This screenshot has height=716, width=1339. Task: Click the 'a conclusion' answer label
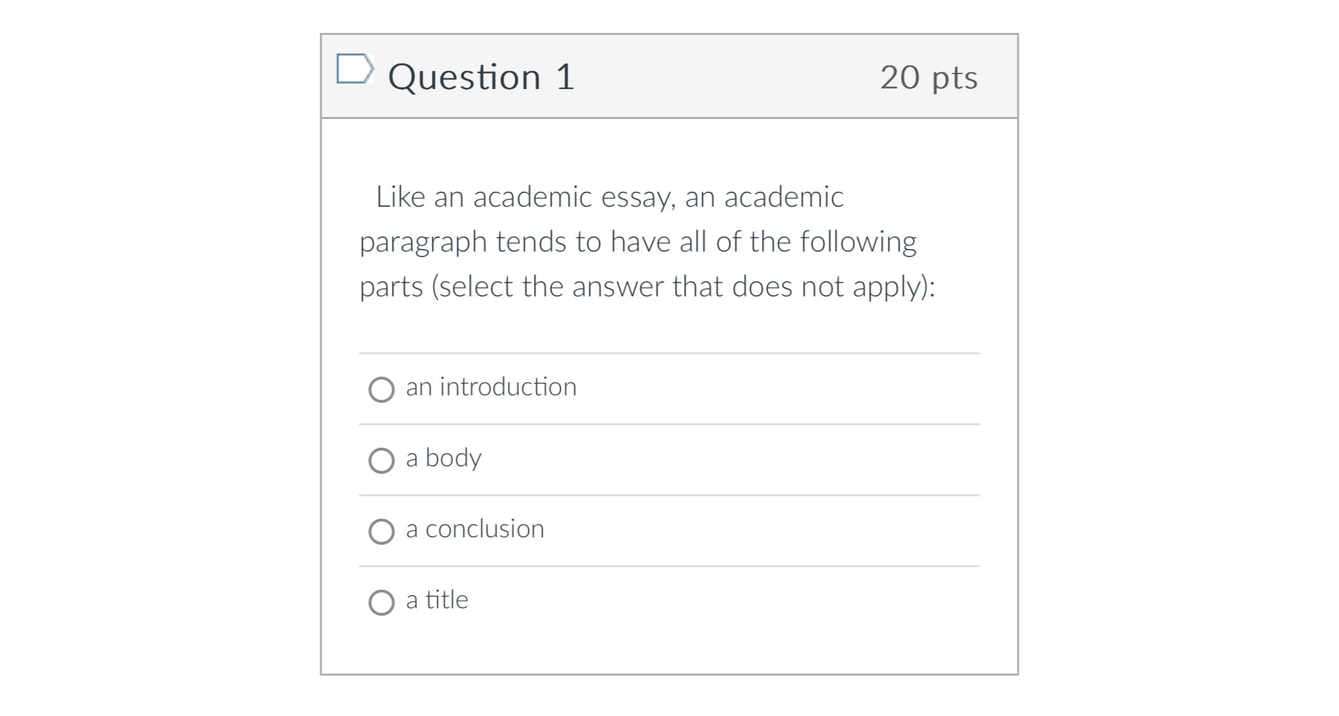(x=475, y=529)
